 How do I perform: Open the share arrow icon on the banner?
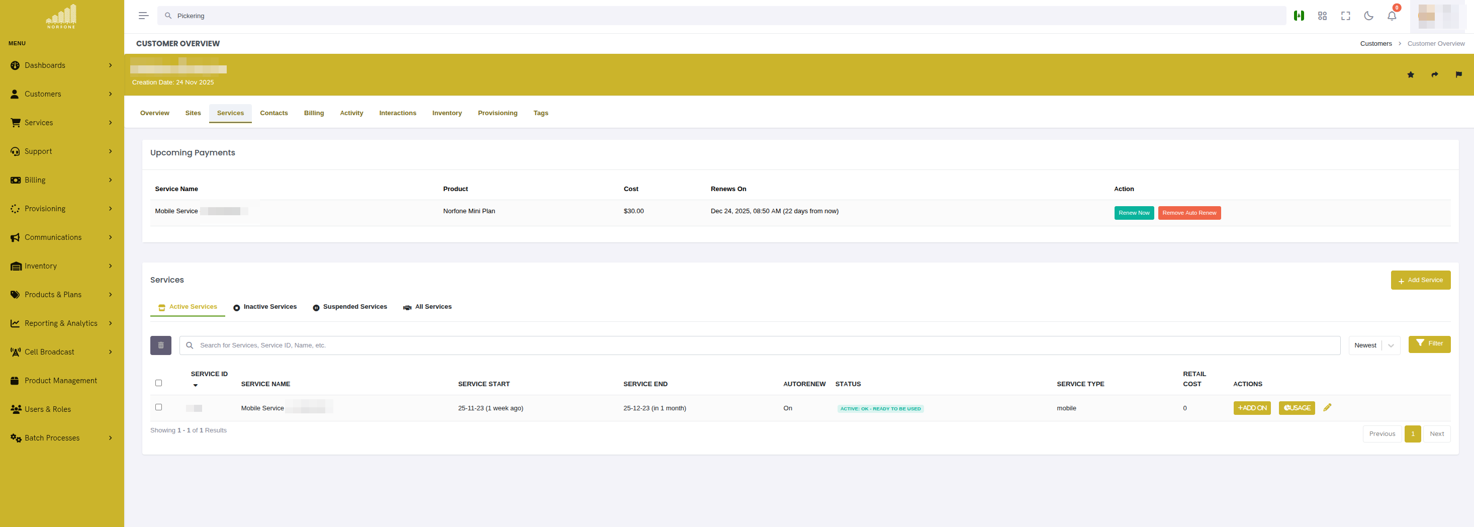coord(1434,74)
